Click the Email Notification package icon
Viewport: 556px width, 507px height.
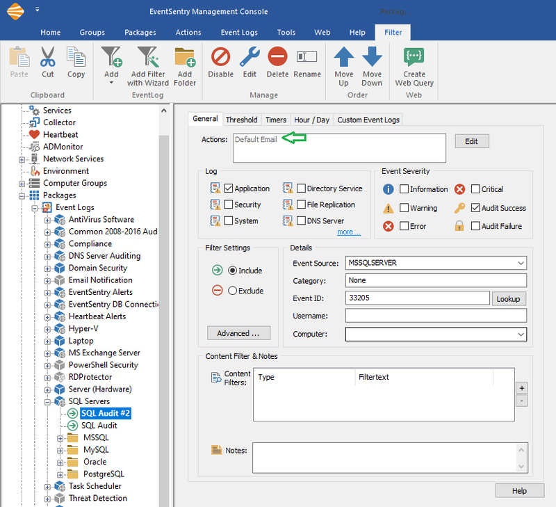pos(60,280)
